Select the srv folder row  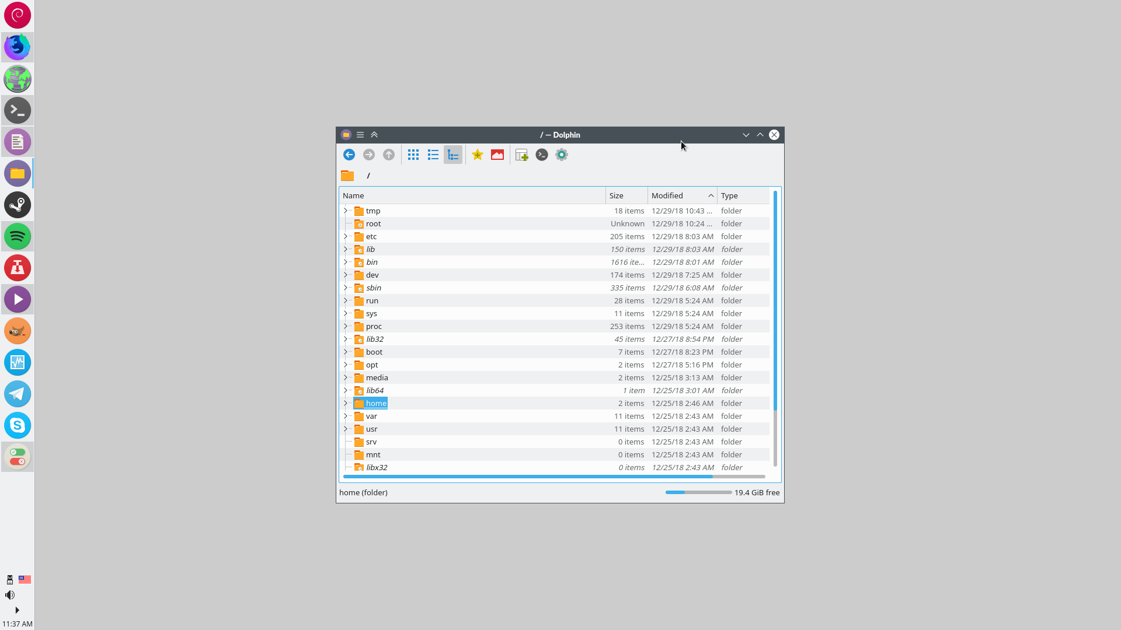click(x=555, y=442)
